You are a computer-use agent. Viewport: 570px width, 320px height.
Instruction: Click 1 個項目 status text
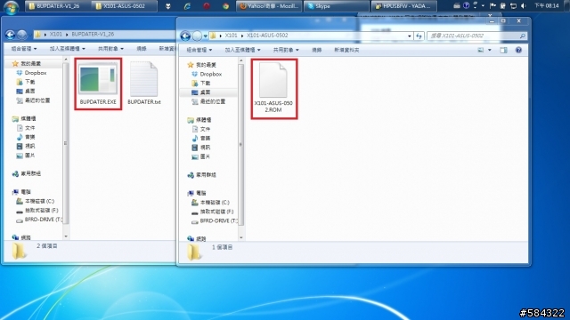[222, 247]
